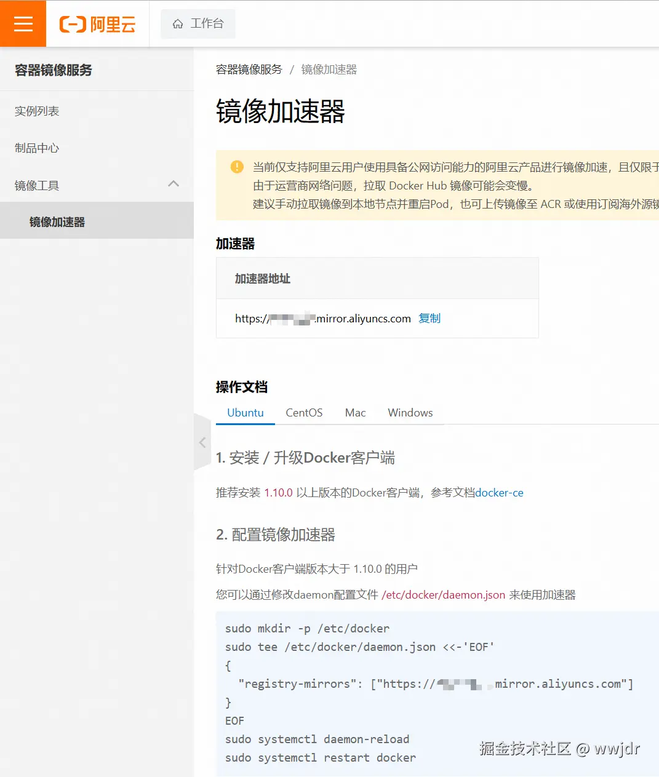Click the mirror.aliyuncs.com accelerator address text

click(323, 319)
